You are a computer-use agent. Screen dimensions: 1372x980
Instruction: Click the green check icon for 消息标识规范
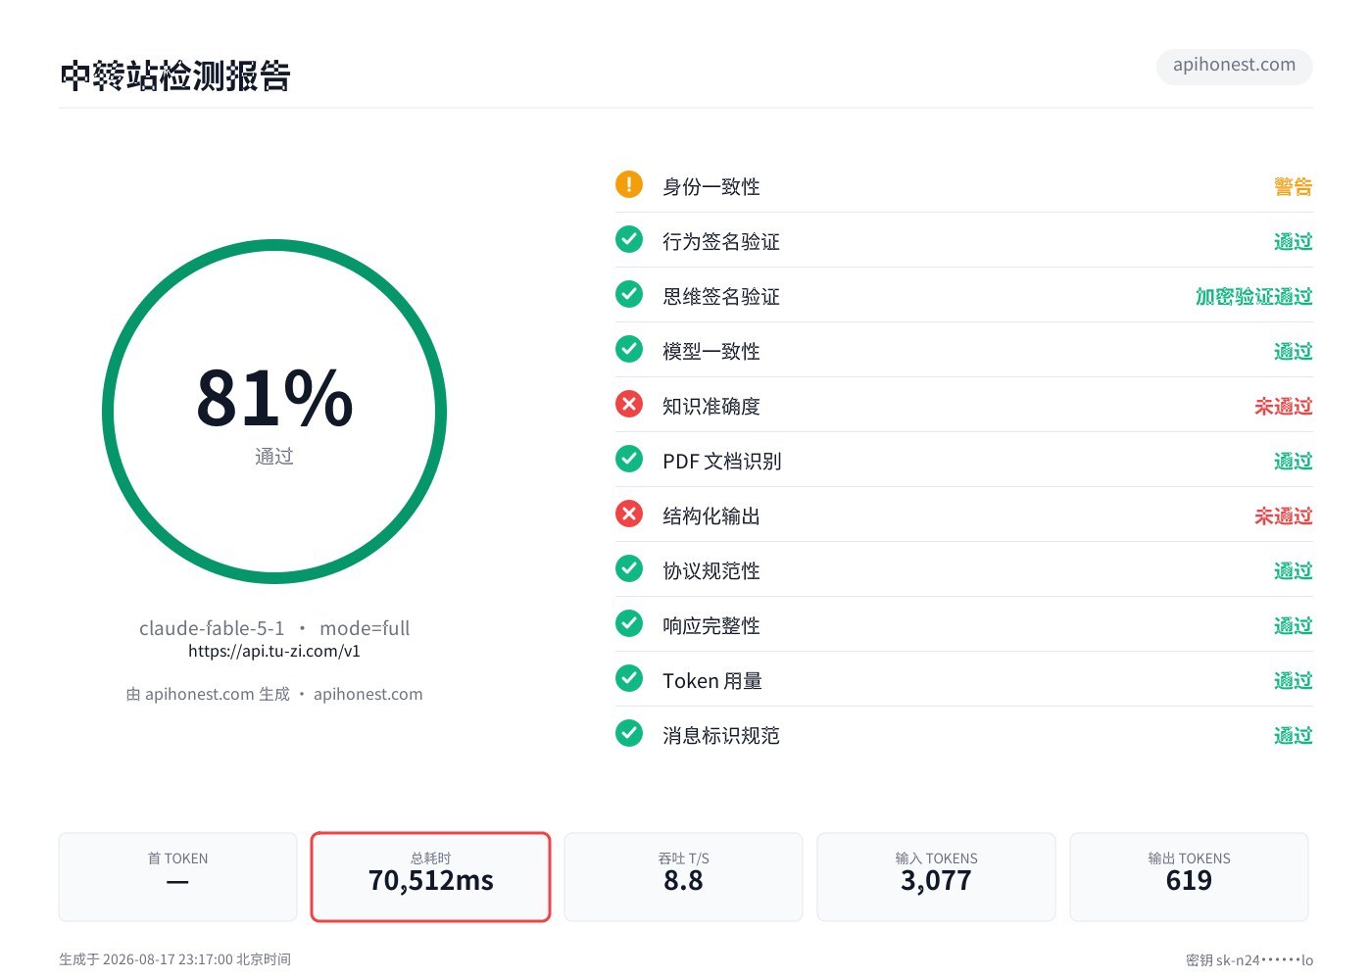tap(629, 733)
